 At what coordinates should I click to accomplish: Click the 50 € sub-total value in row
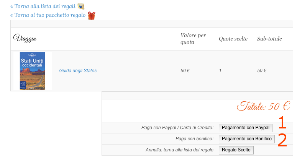(262, 71)
